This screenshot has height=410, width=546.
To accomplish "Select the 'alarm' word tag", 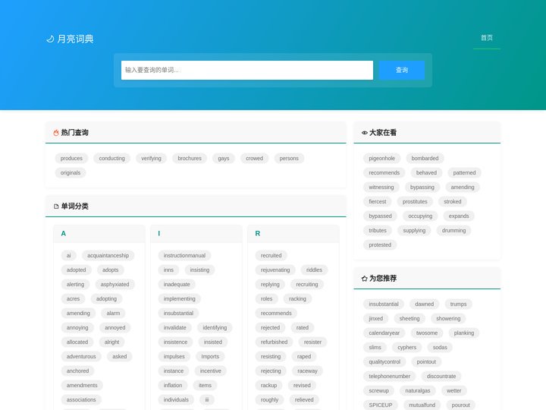I will point(113,313).
